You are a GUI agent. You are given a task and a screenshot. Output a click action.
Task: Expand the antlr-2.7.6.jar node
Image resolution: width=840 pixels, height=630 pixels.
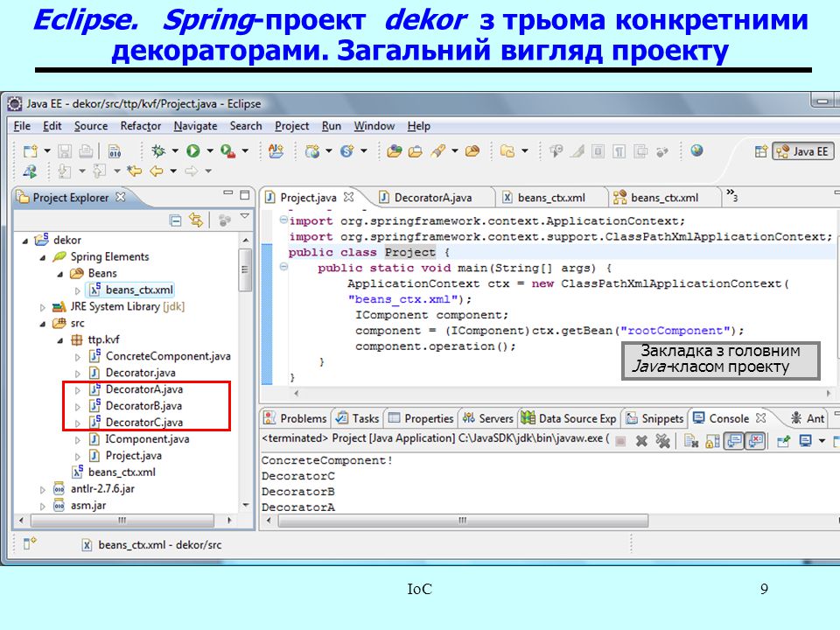coord(42,490)
